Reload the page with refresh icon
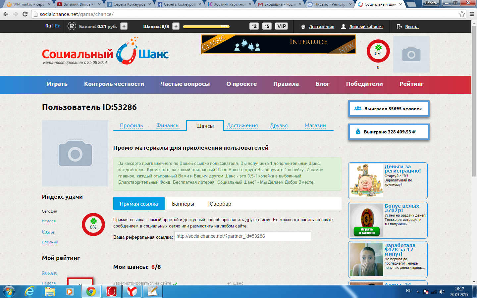 (25, 14)
